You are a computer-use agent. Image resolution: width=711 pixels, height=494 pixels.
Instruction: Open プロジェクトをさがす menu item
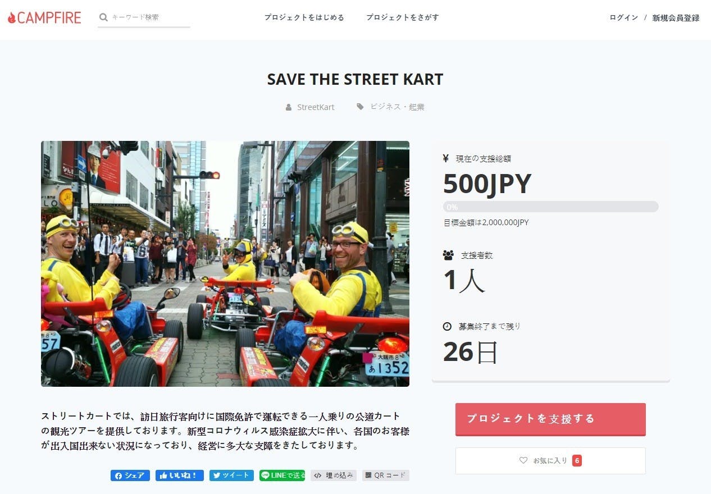pyautogui.click(x=402, y=17)
